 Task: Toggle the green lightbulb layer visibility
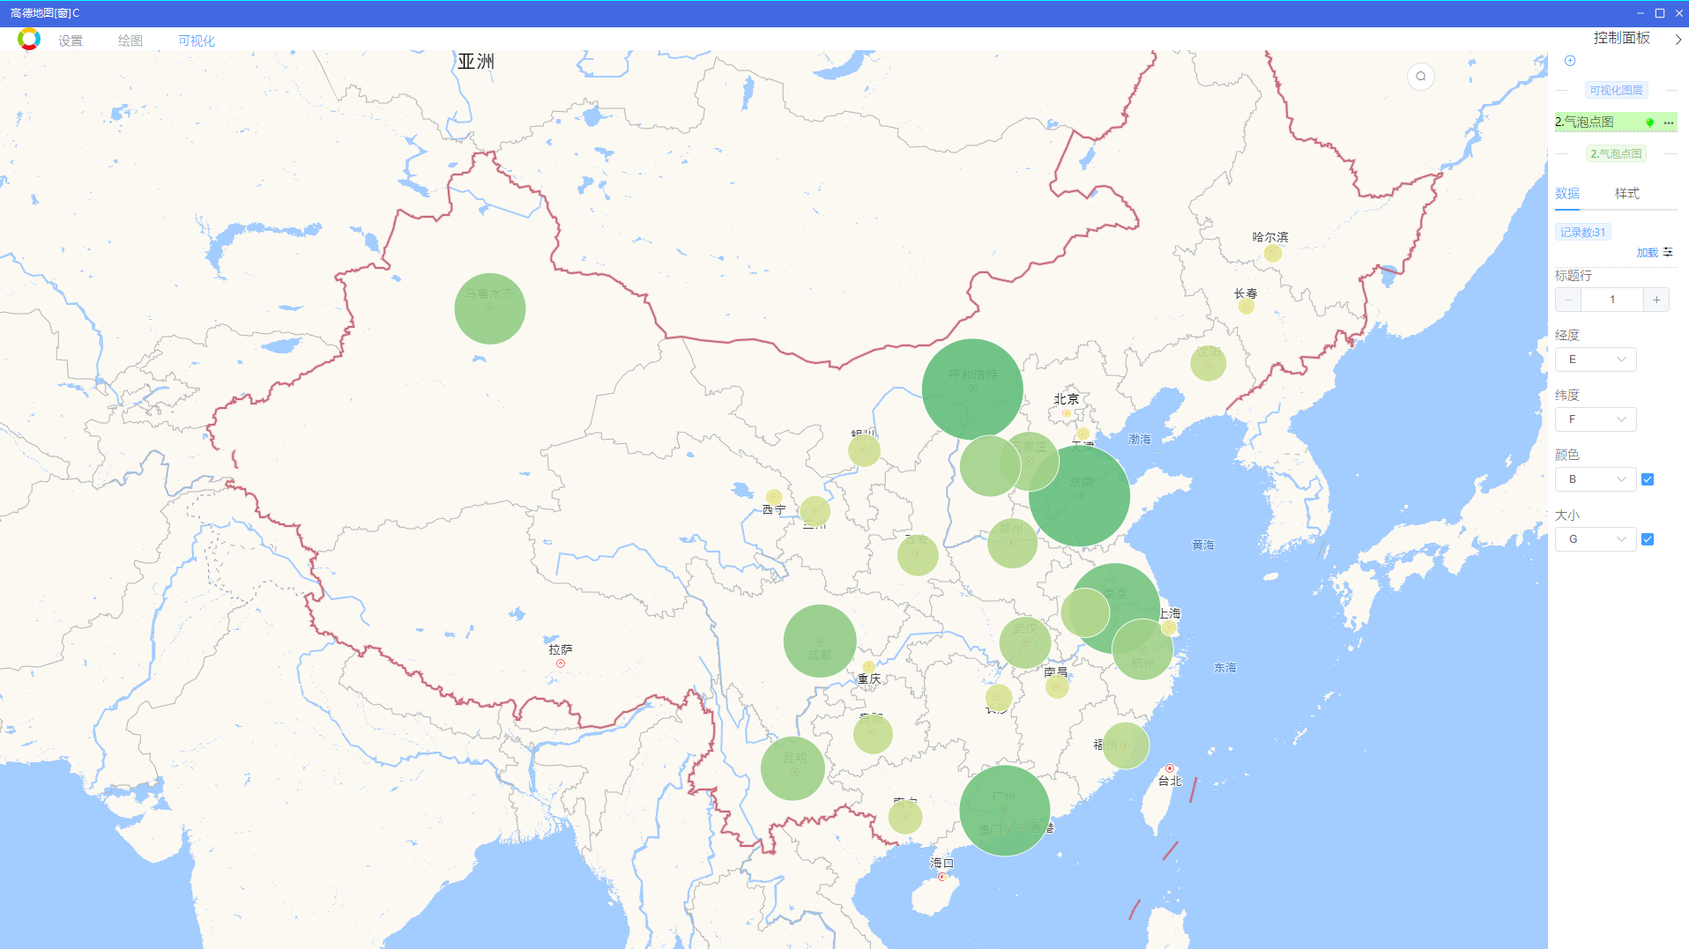[x=1650, y=122]
